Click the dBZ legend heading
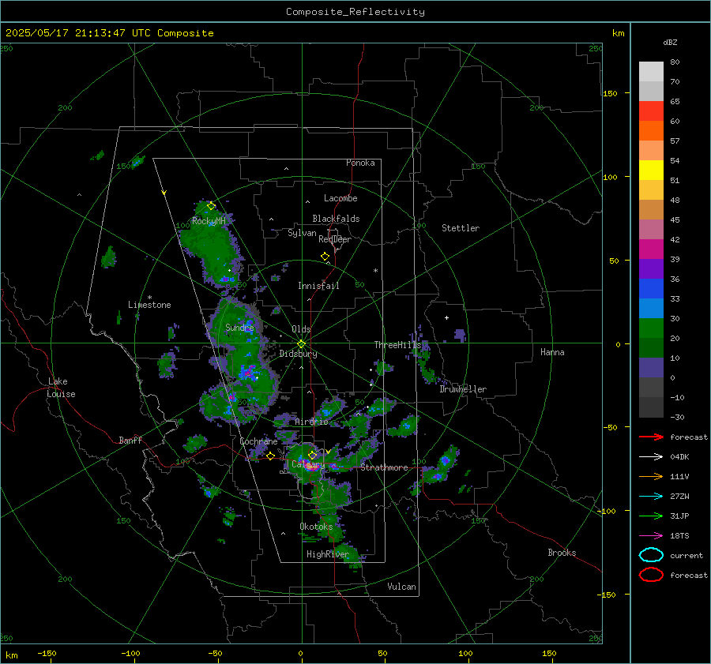 click(x=670, y=42)
